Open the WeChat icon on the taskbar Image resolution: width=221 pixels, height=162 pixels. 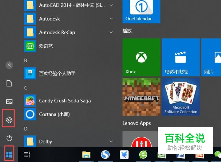click(217, 154)
